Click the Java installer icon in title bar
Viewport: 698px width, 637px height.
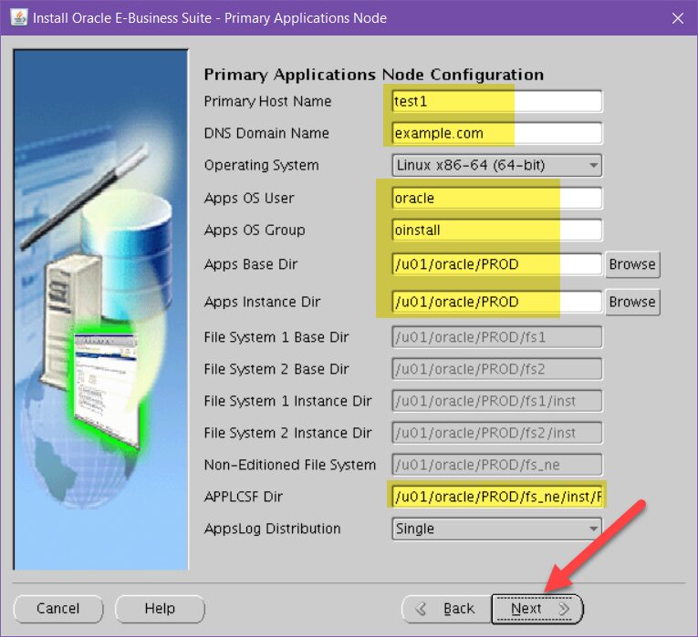click(x=18, y=18)
